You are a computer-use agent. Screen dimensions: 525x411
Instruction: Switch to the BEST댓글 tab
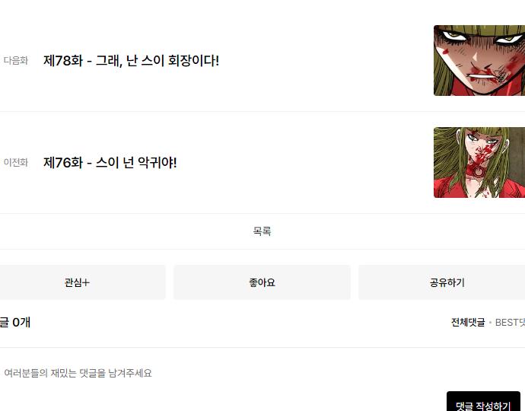tap(510, 322)
